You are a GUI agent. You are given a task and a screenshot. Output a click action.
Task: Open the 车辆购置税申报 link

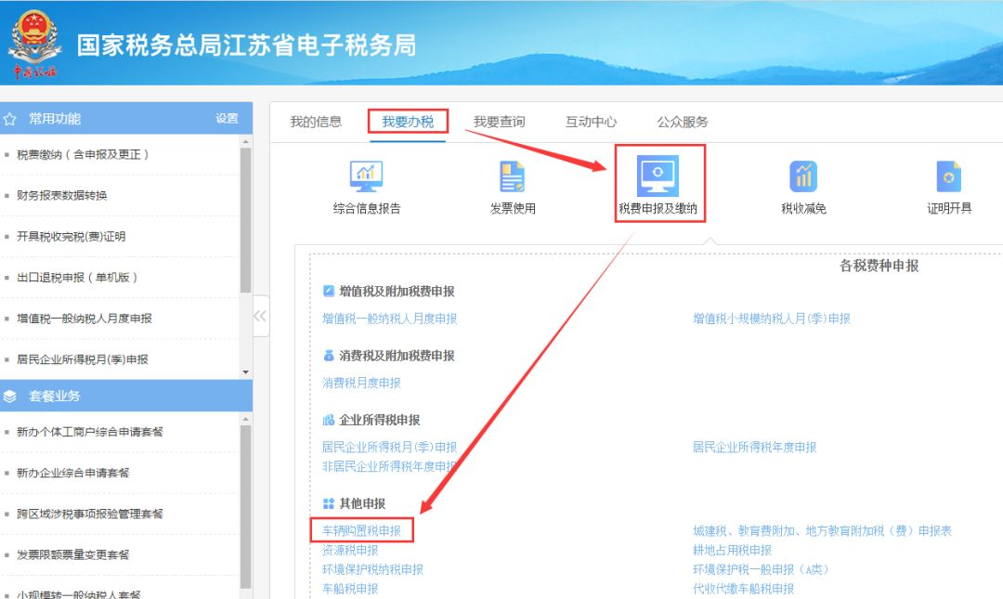click(361, 530)
